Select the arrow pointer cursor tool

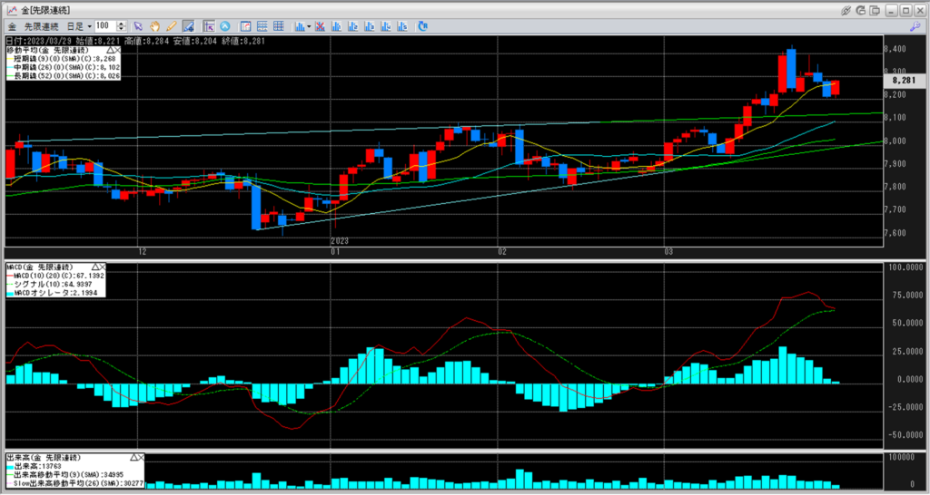point(139,25)
